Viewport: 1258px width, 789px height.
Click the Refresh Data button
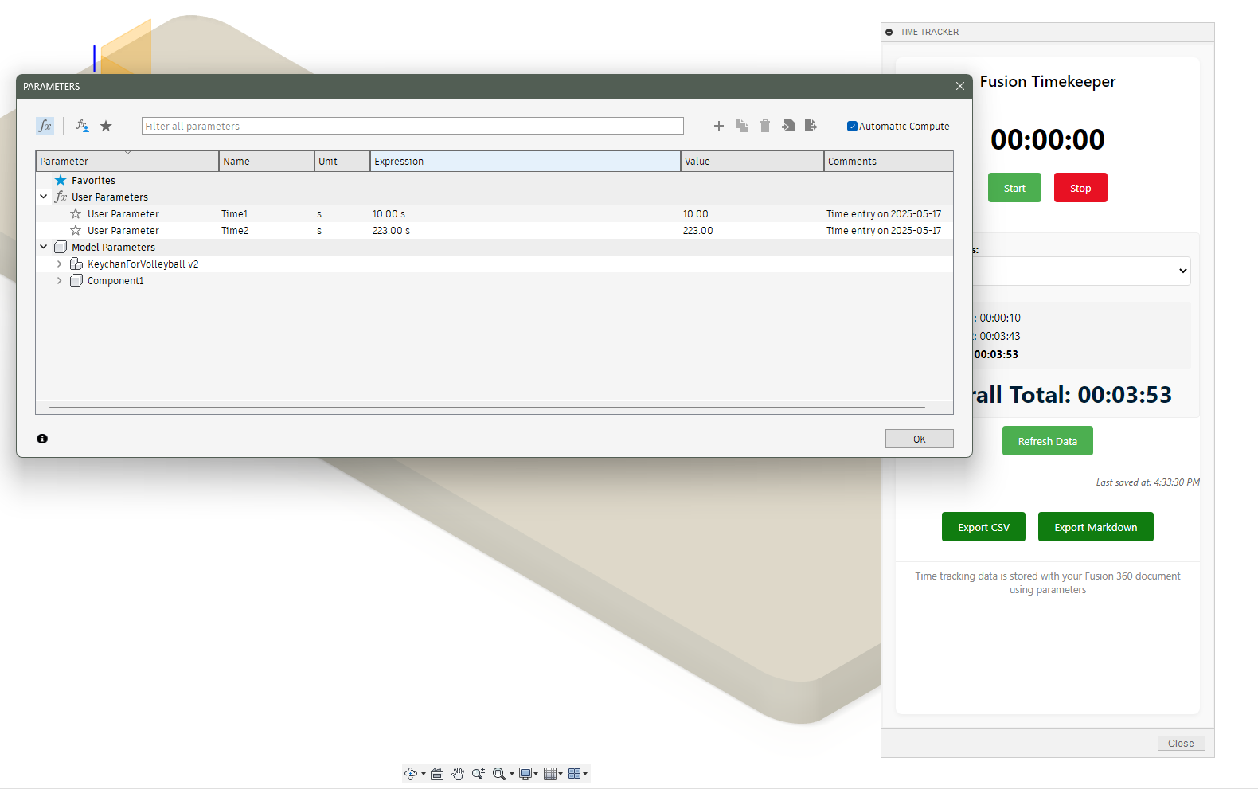[x=1048, y=441]
